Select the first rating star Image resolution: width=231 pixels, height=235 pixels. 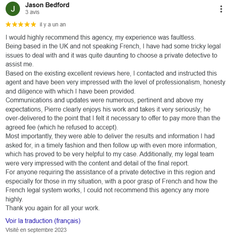click(8, 24)
